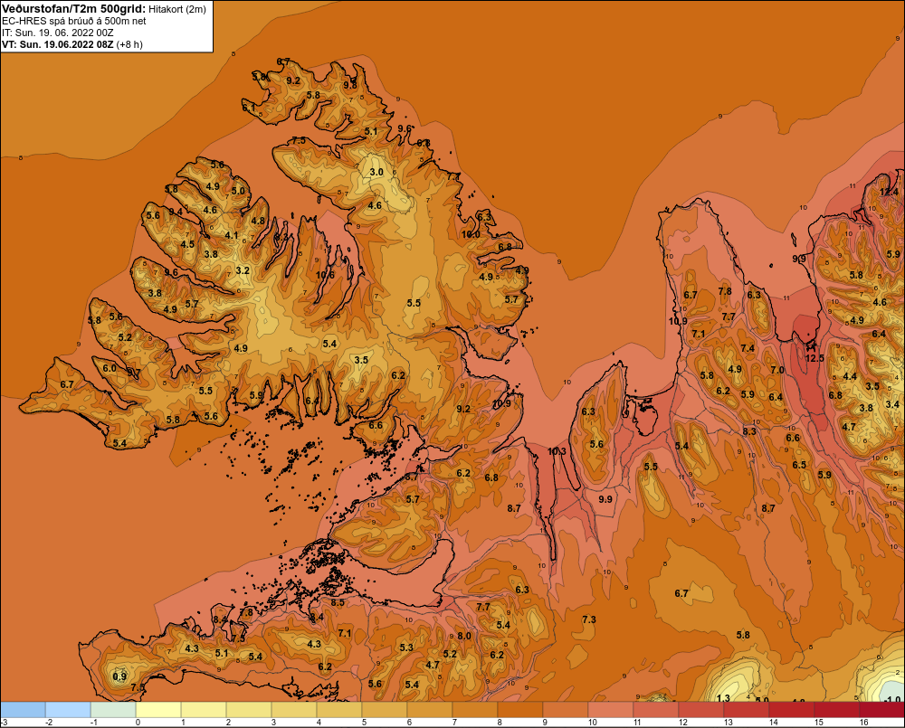The width and height of the screenshot is (905, 728).
Task: Select the legend swatch between 14 and 15
Action: (x=792, y=710)
